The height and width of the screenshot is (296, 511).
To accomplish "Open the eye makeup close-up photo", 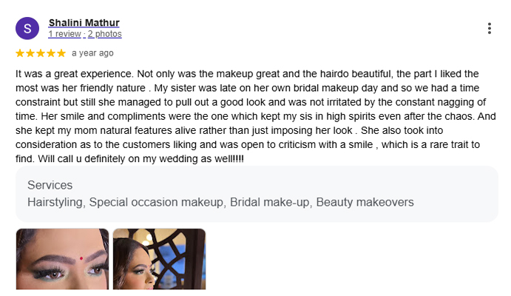I will click(62, 258).
